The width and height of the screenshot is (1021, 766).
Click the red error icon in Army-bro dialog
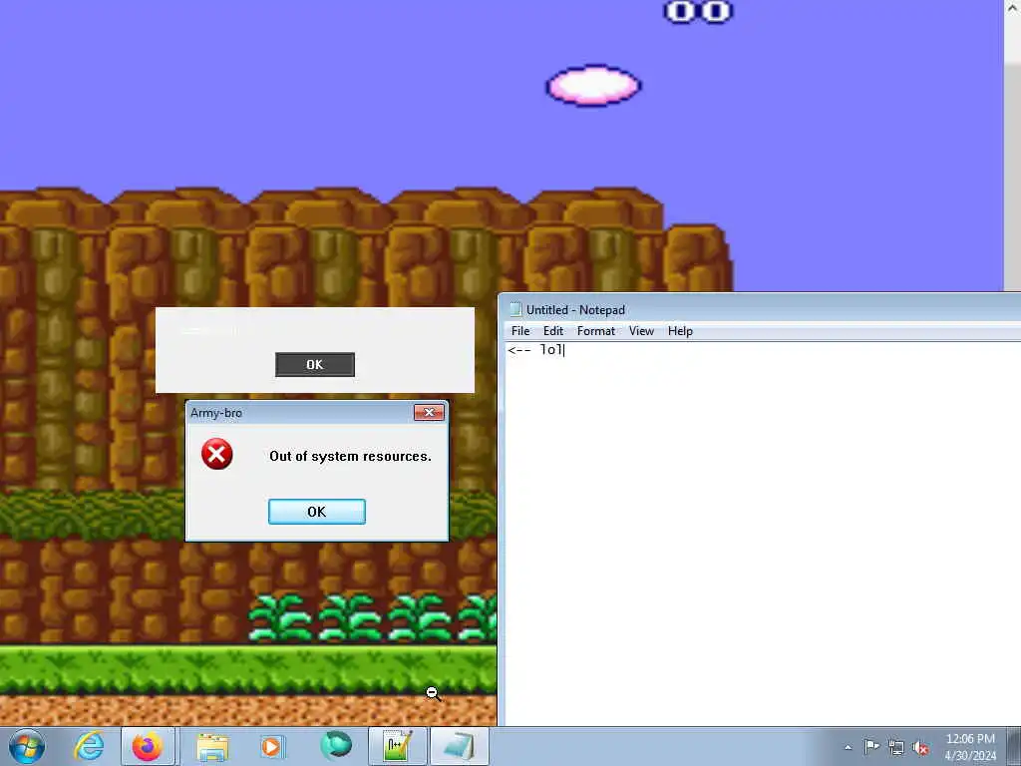(x=216, y=454)
